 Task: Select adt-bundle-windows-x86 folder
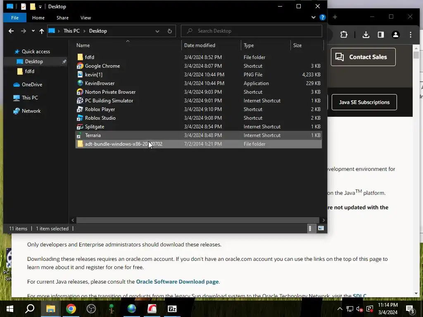pyautogui.click(x=199, y=144)
